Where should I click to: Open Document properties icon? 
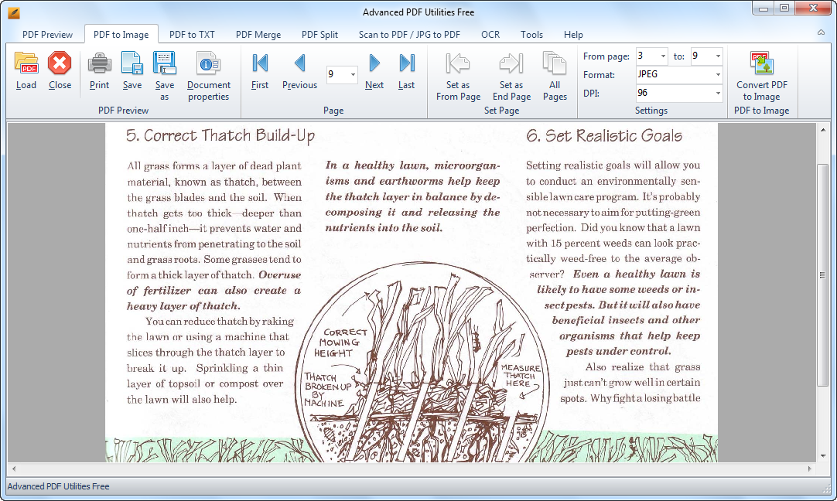tap(209, 63)
